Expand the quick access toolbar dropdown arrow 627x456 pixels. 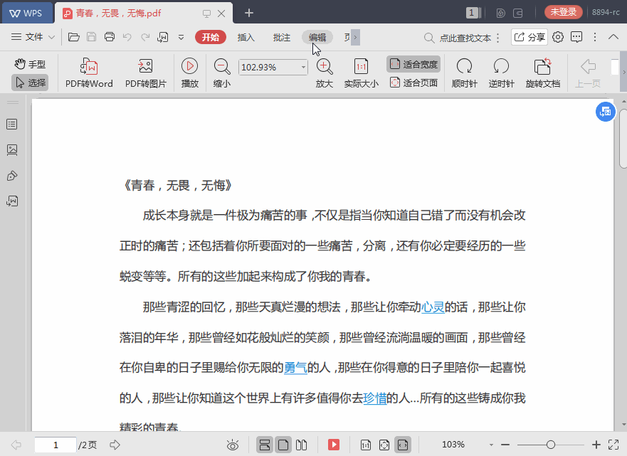pyautogui.click(x=181, y=37)
